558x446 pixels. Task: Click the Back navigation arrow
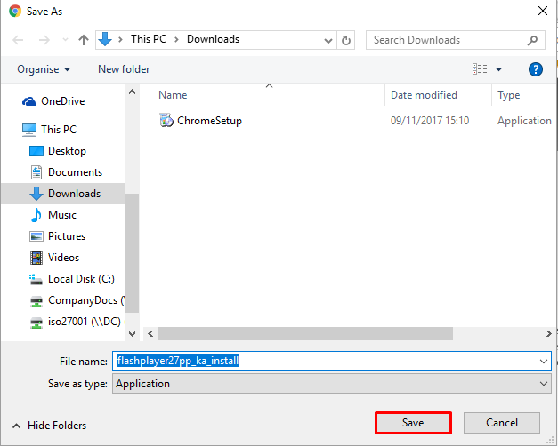coord(19,40)
